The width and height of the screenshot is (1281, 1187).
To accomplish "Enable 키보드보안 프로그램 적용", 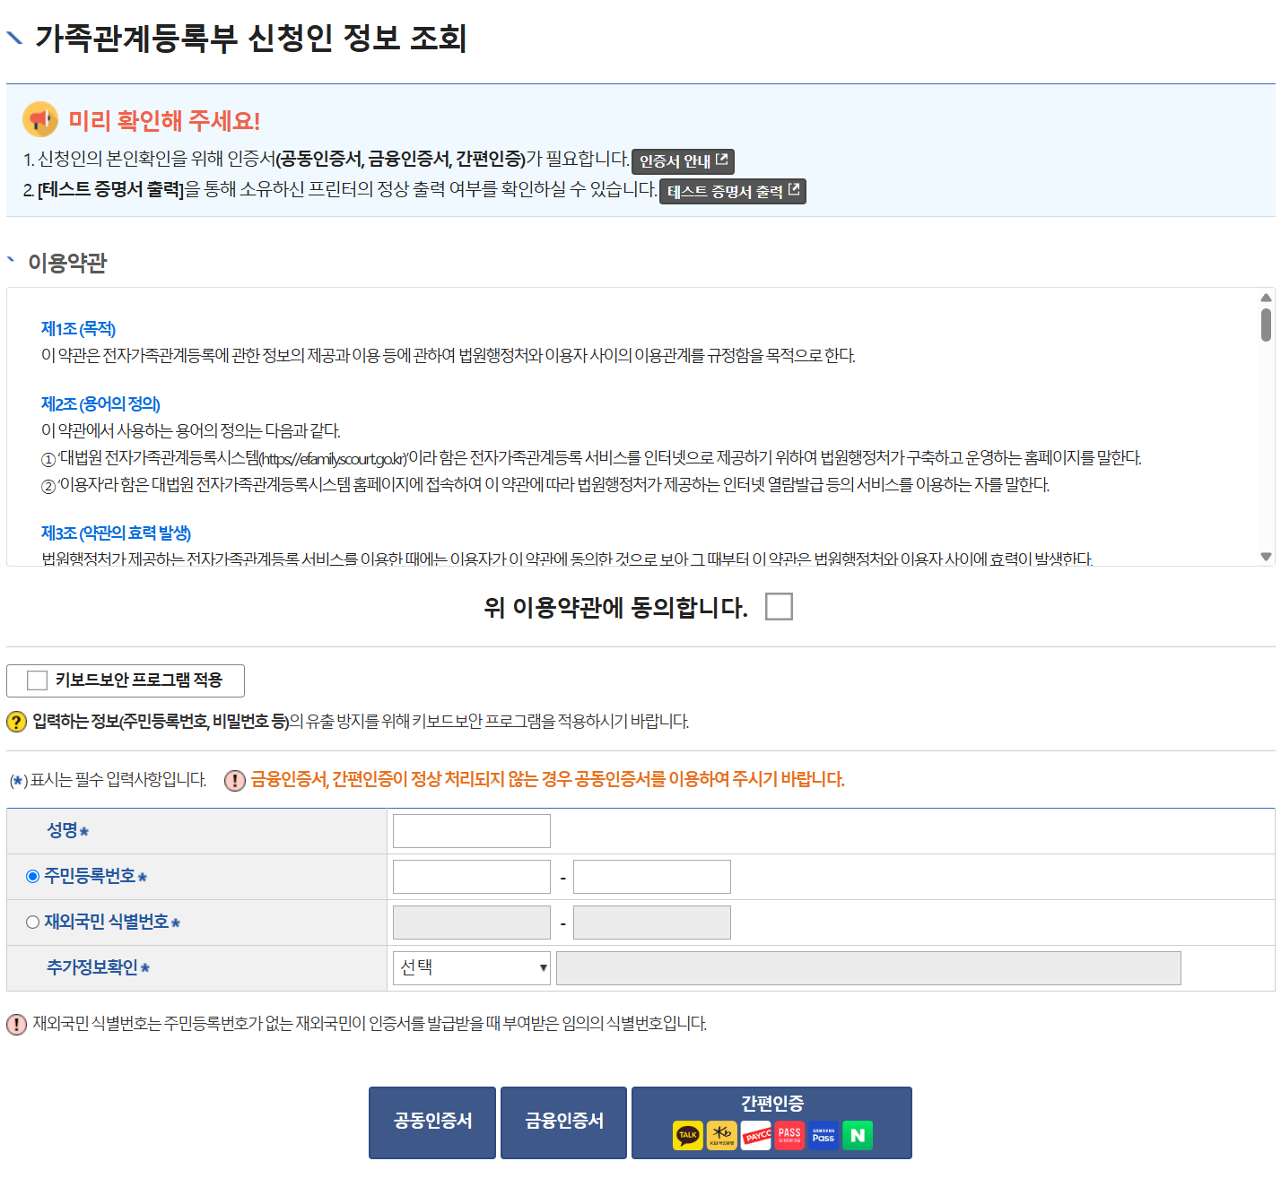I will 36,680.
